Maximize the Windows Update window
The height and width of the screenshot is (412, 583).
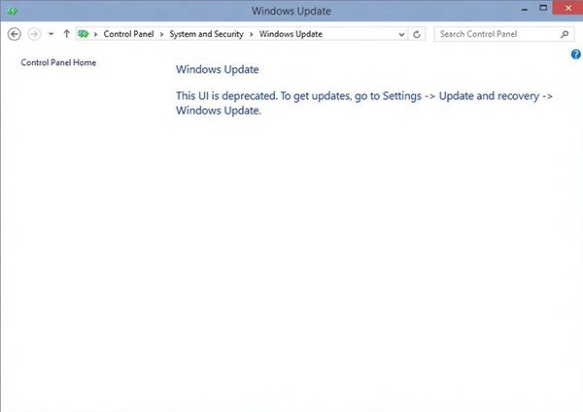click(543, 8)
